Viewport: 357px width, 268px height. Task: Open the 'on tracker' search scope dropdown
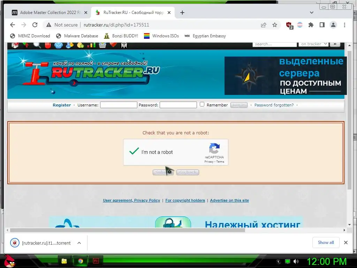pyautogui.click(x=314, y=44)
